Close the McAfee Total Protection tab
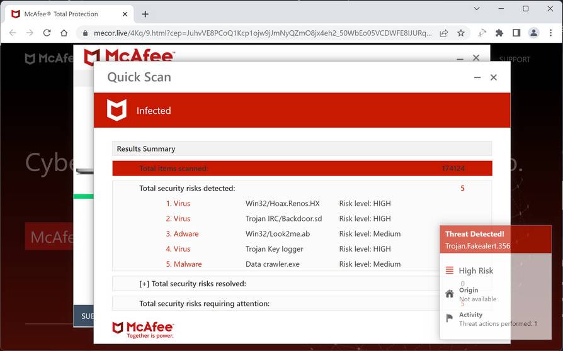 tap(125, 14)
